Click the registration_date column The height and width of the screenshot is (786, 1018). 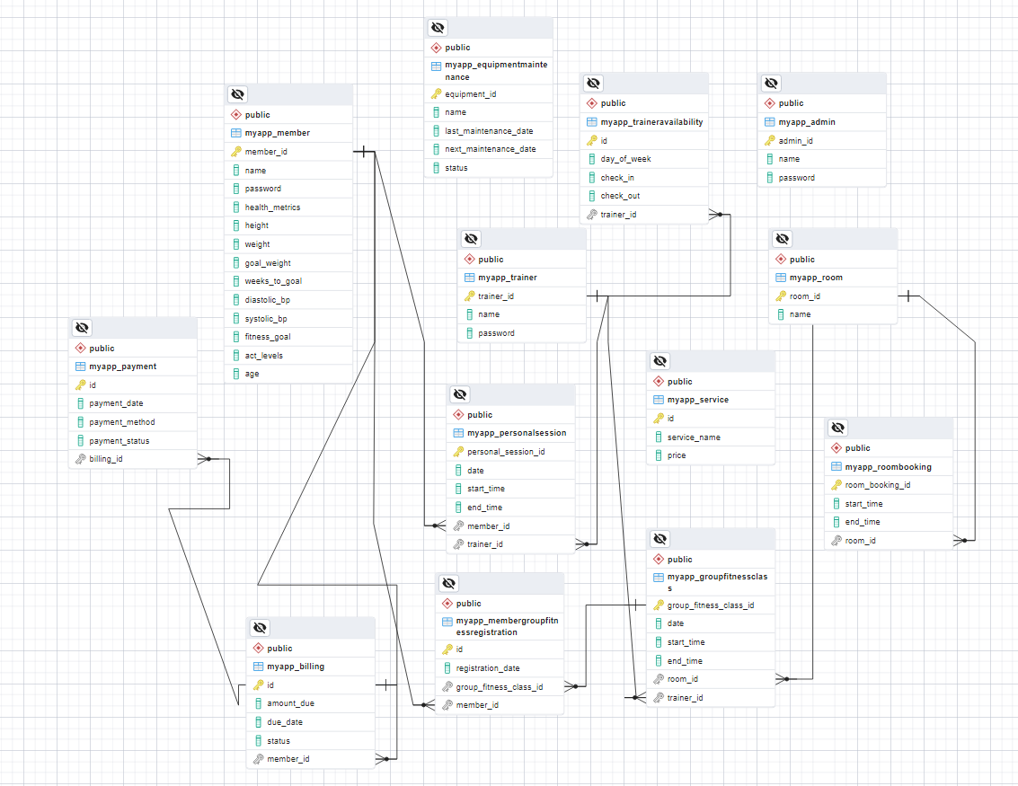[500, 667]
